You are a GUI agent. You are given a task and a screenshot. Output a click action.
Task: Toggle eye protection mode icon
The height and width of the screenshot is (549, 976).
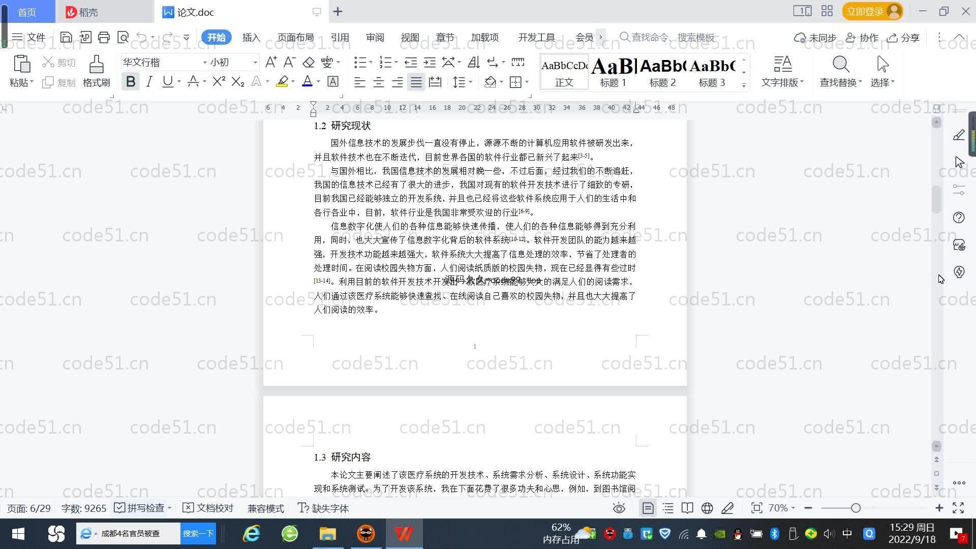point(619,508)
